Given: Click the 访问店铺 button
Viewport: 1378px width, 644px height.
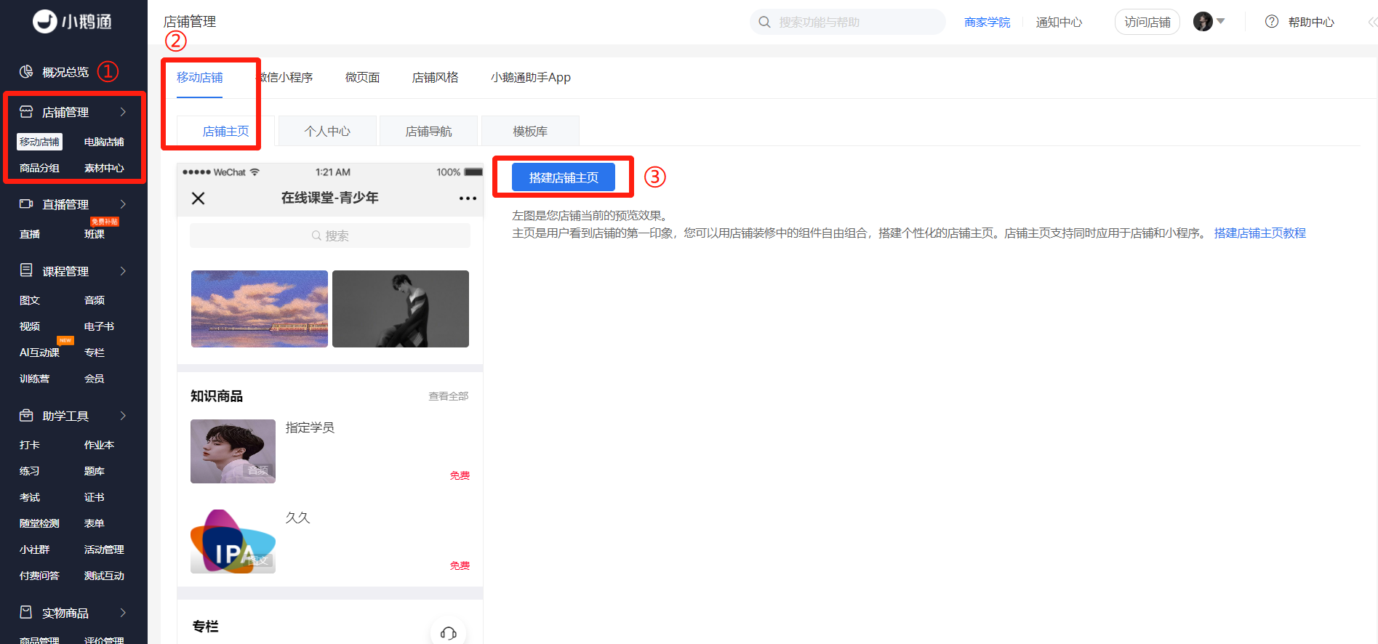Looking at the screenshot, I should pyautogui.click(x=1147, y=22).
